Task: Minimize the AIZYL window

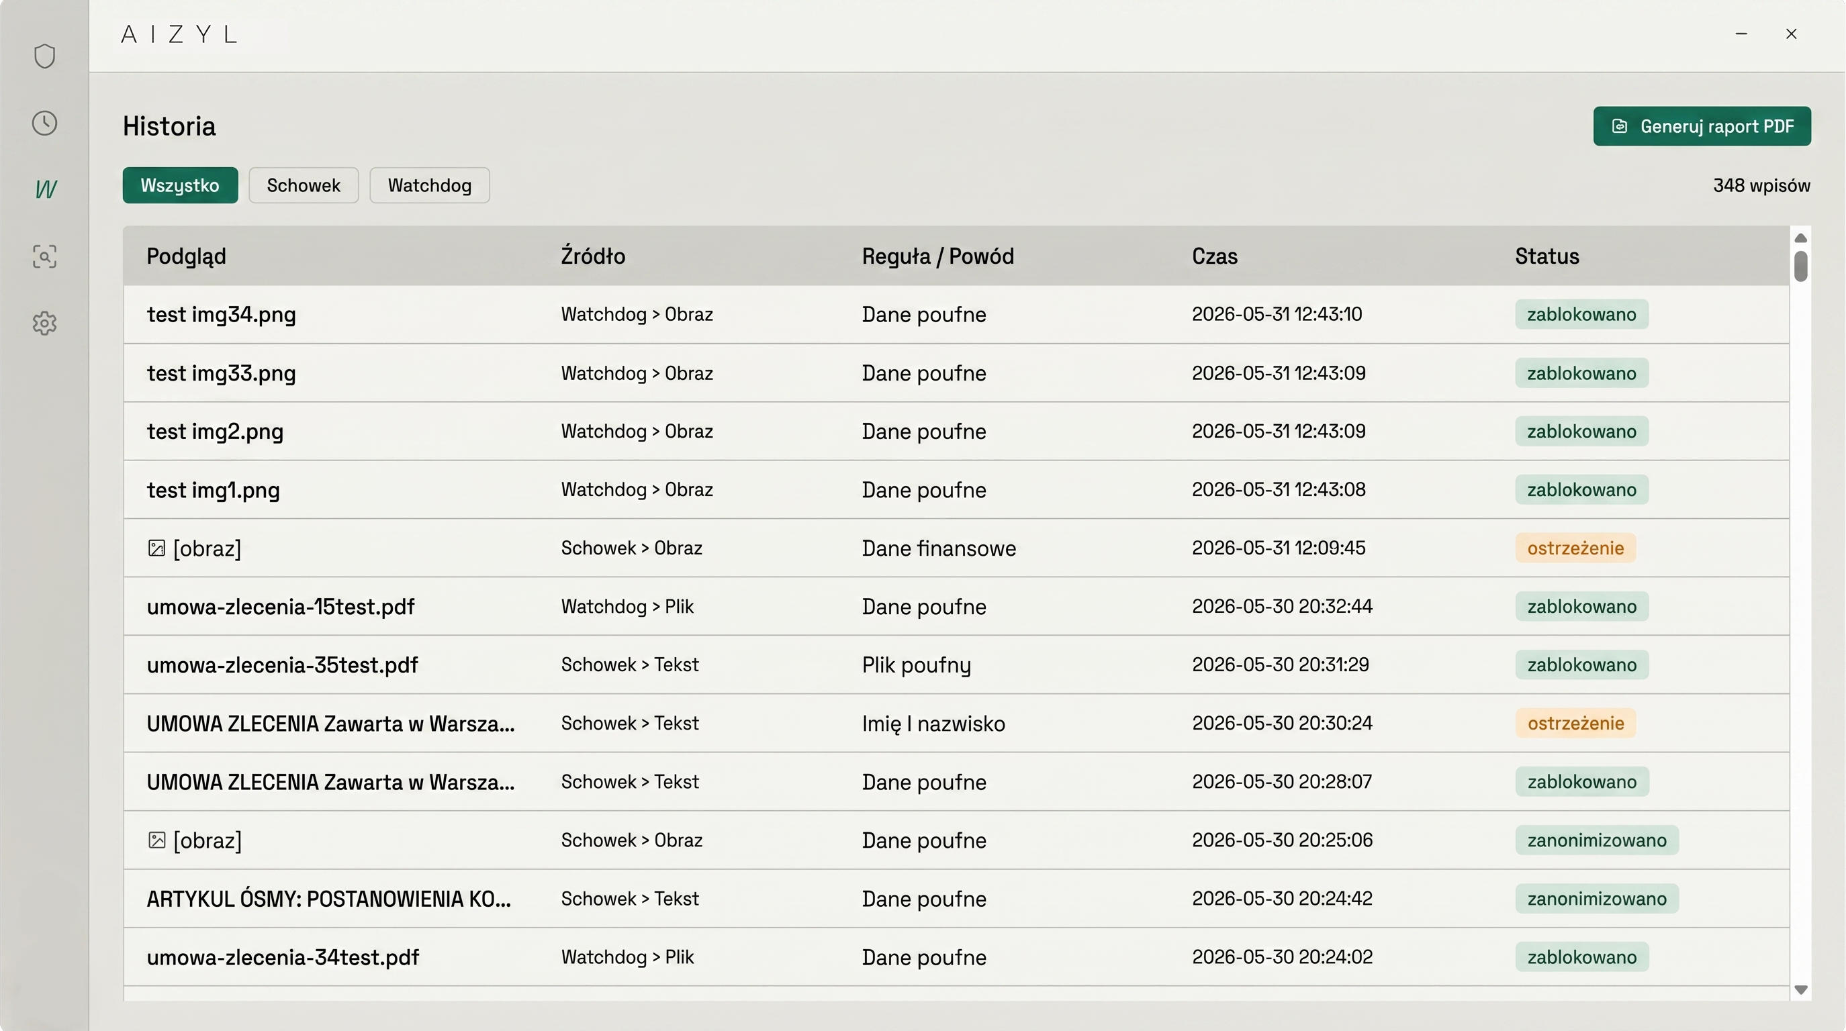Action: (x=1741, y=34)
